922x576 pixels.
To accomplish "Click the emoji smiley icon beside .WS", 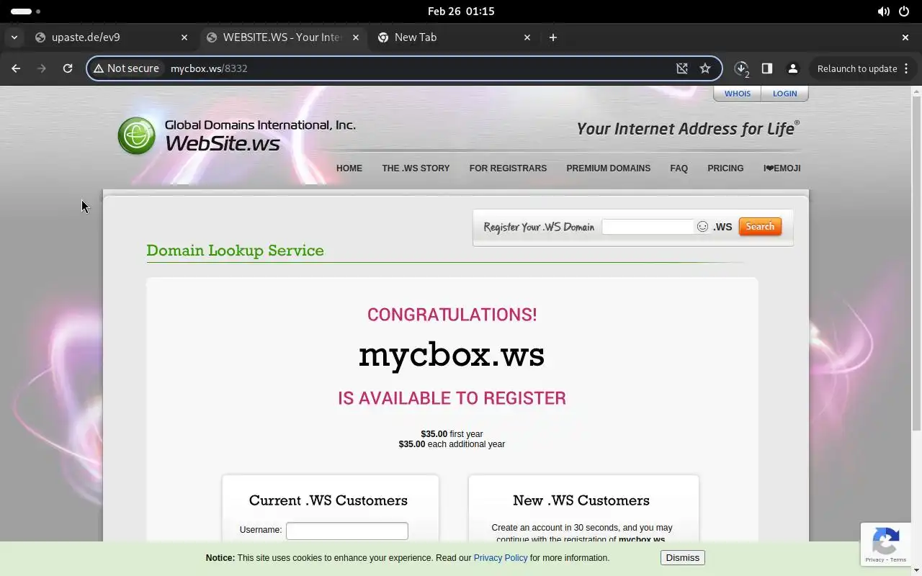I will (x=702, y=227).
